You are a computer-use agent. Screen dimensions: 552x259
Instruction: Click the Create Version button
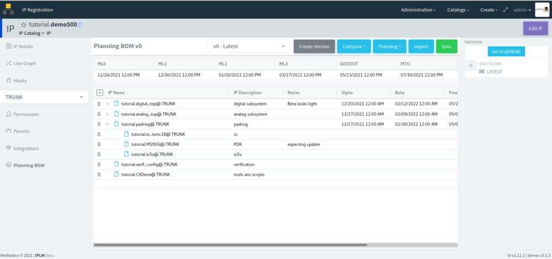[x=314, y=46]
